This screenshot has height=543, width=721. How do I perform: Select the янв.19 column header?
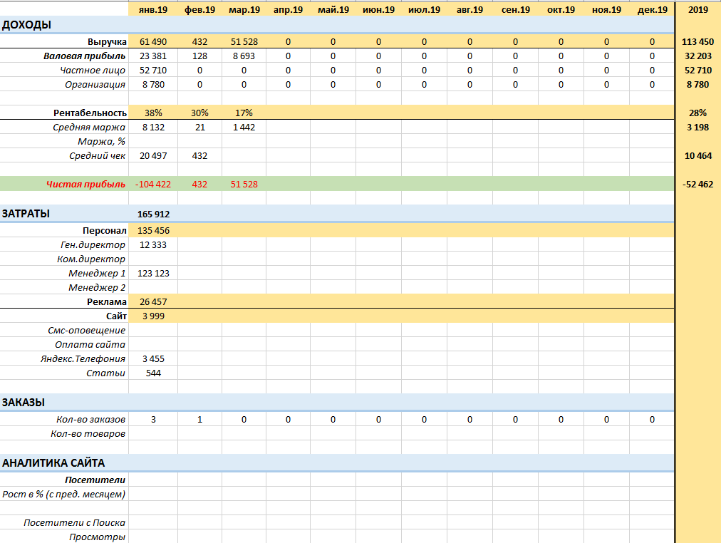(153, 10)
